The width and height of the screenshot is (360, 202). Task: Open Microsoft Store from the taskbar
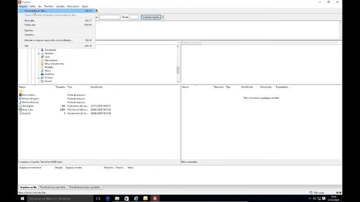[127, 199]
